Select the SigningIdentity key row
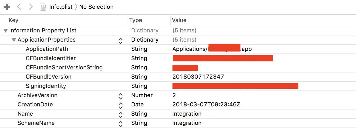Screen dimensions: 356x128 pos(46,86)
